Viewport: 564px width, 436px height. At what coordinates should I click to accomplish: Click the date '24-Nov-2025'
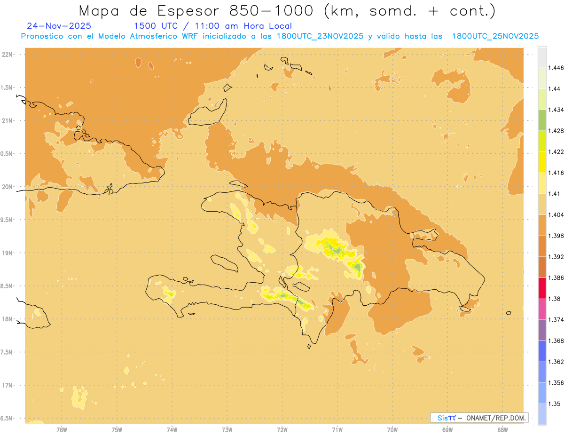click(59, 26)
